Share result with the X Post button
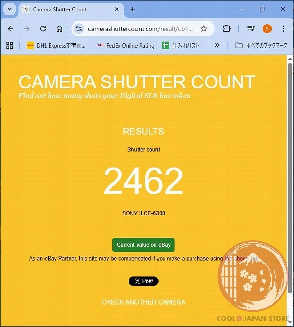 (x=144, y=281)
